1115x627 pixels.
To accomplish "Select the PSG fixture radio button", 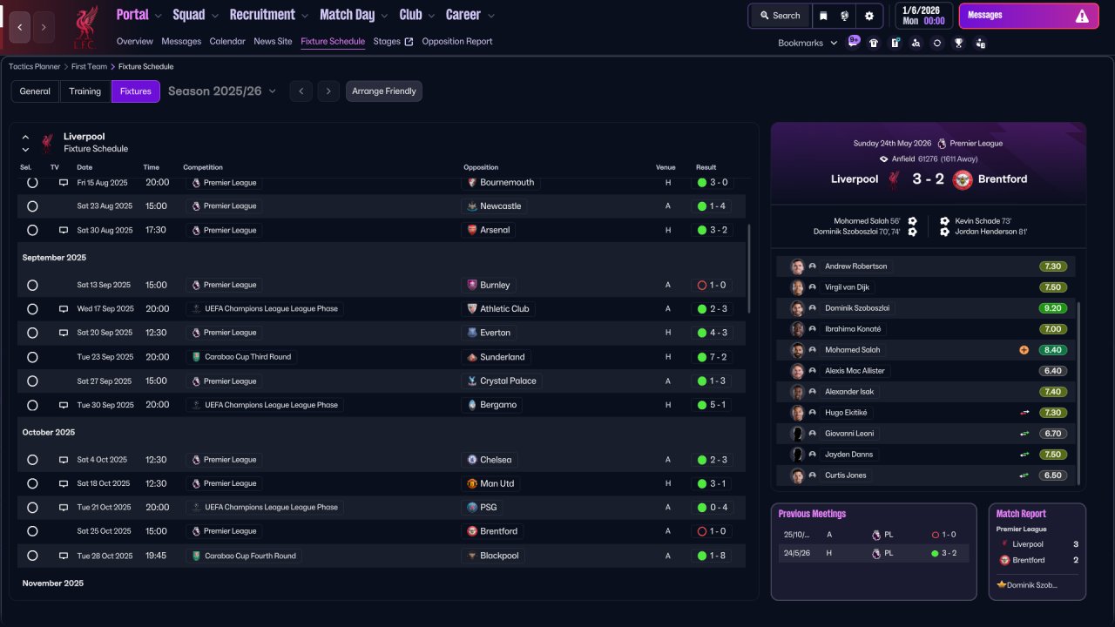I will pyautogui.click(x=32, y=507).
